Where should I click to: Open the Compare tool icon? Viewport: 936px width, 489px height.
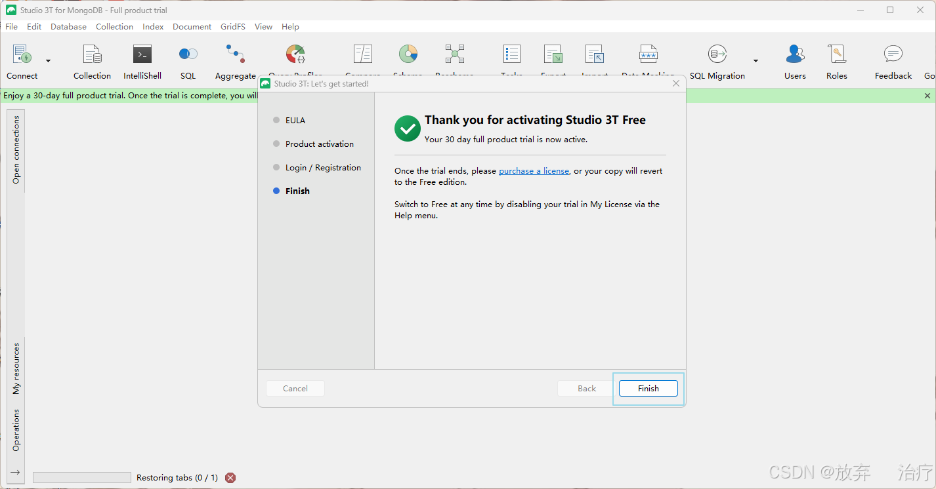pos(363,55)
